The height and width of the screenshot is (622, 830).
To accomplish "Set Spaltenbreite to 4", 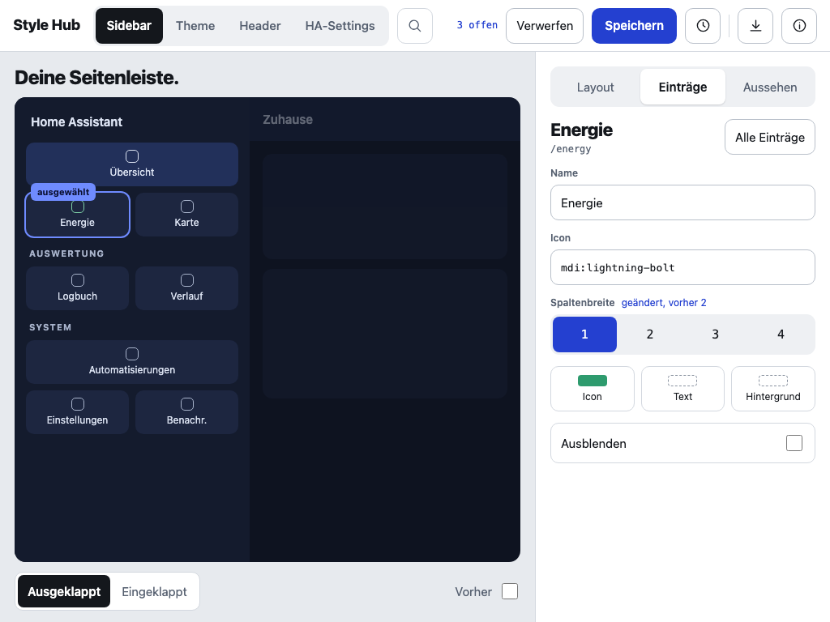I will [x=781, y=334].
